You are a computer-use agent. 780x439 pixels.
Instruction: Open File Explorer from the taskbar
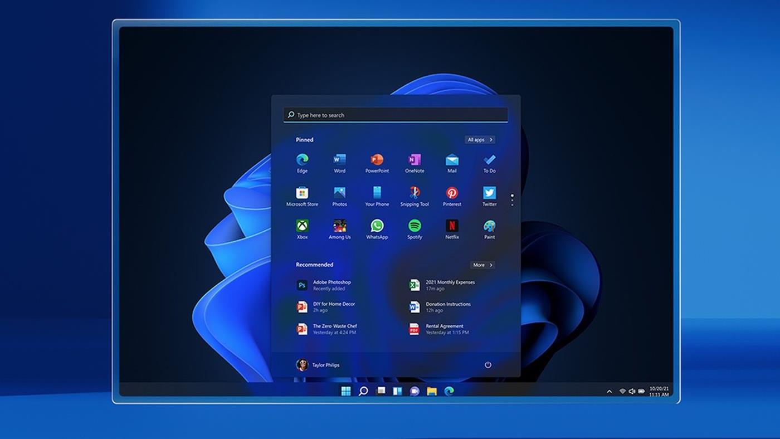[x=432, y=391]
